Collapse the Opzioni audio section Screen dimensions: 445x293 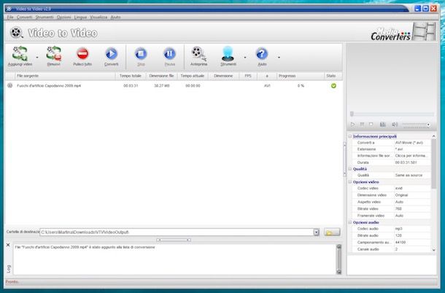pos(350,222)
